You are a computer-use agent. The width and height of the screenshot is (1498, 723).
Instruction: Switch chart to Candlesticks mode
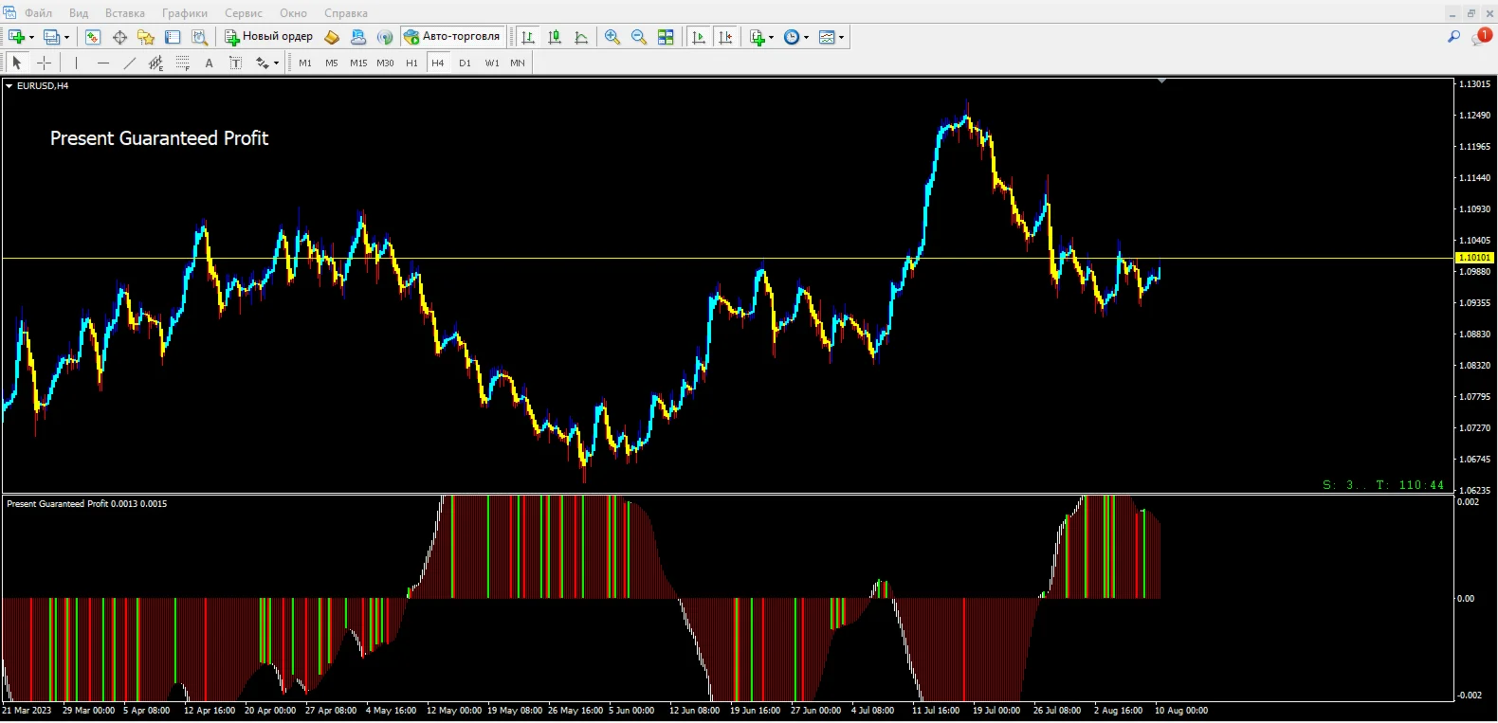point(555,37)
